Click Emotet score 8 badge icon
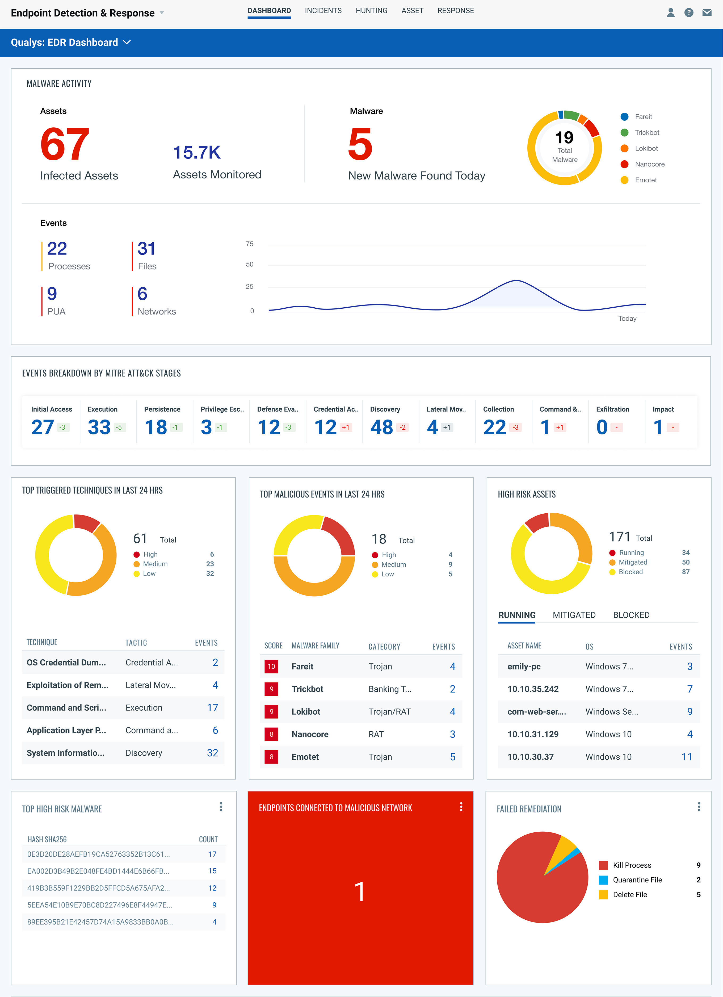Image resolution: width=723 pixels, height=997 pixels. click(271, 757)
